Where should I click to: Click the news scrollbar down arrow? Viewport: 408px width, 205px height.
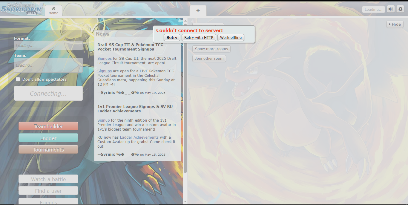pos(185,202)
